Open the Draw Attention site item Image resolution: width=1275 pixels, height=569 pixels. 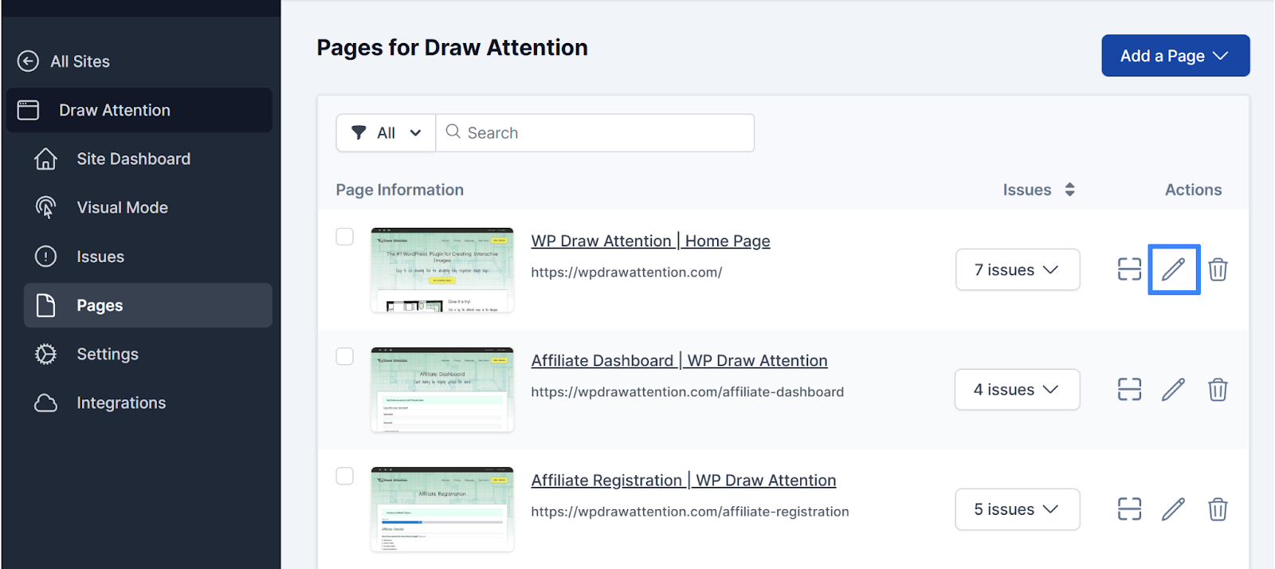click(x=139, y=110)
